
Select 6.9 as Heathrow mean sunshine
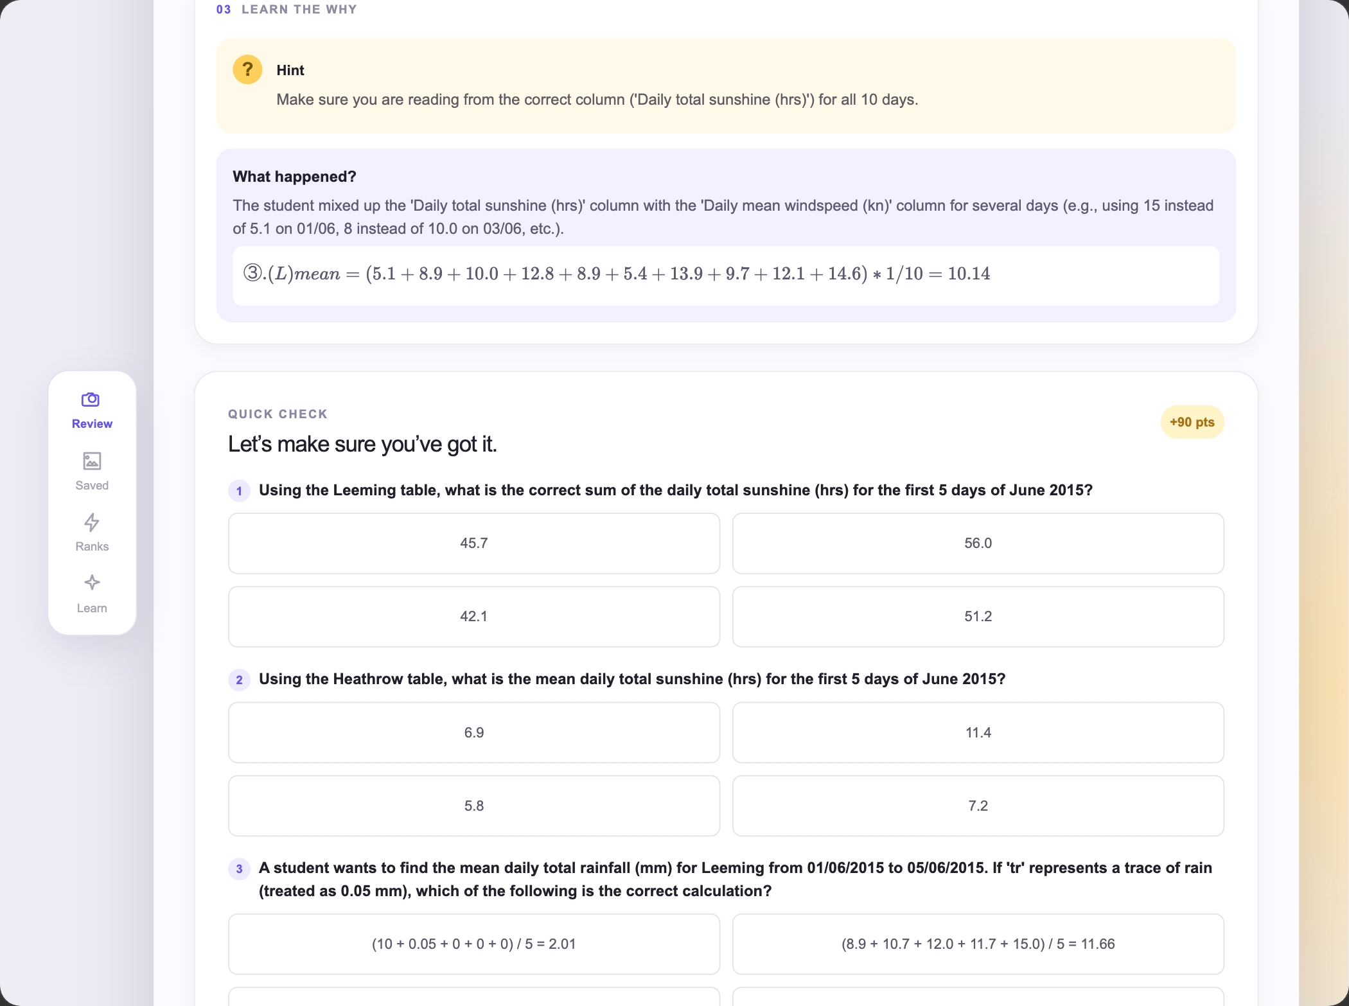(x=474, y=732)
